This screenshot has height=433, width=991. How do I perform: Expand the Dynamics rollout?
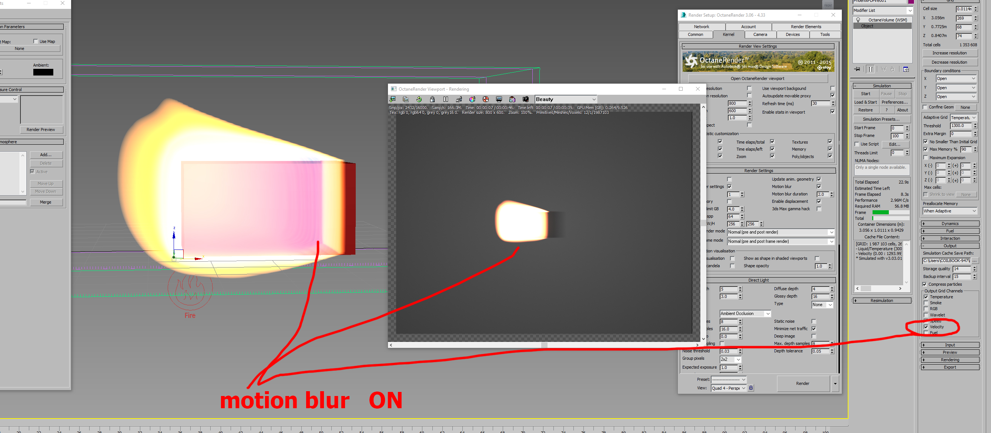(950, 224)
